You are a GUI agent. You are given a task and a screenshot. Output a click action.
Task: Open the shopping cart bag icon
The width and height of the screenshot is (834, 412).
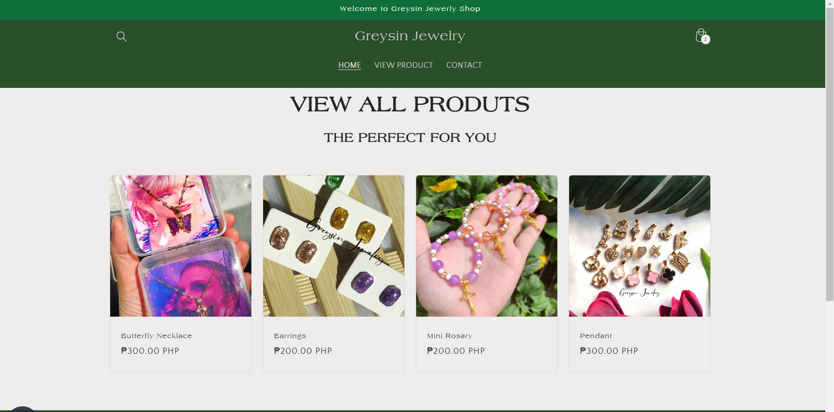(x=701, y=36)
